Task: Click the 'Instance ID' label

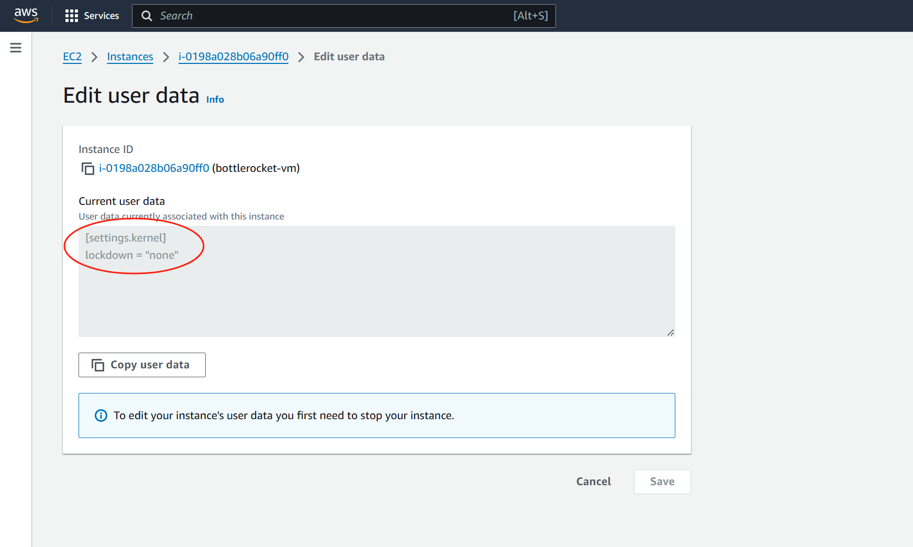Action: click(106, 149)
